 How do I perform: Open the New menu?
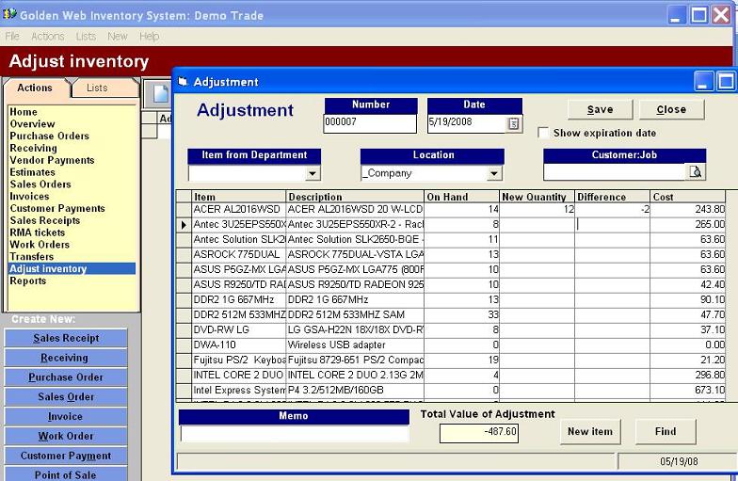pos(117,36)
